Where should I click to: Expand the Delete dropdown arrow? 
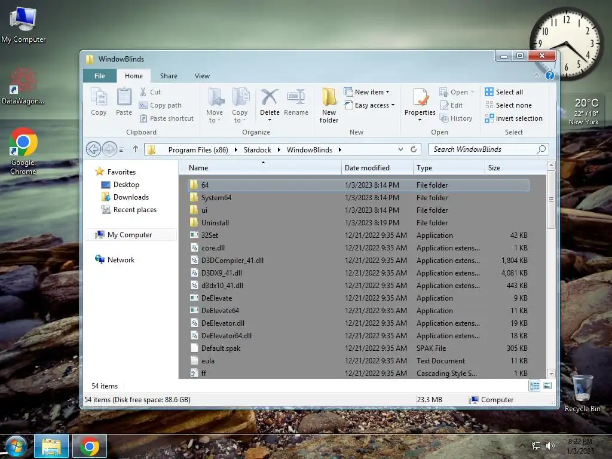tap(270, 120)
